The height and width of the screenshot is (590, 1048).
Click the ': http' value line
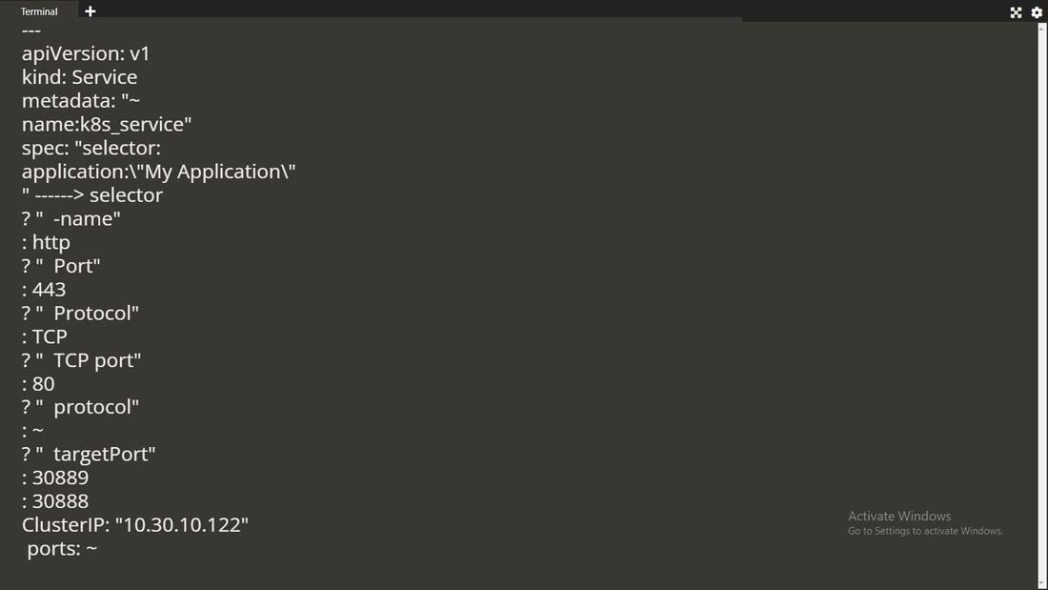point(45,242)
